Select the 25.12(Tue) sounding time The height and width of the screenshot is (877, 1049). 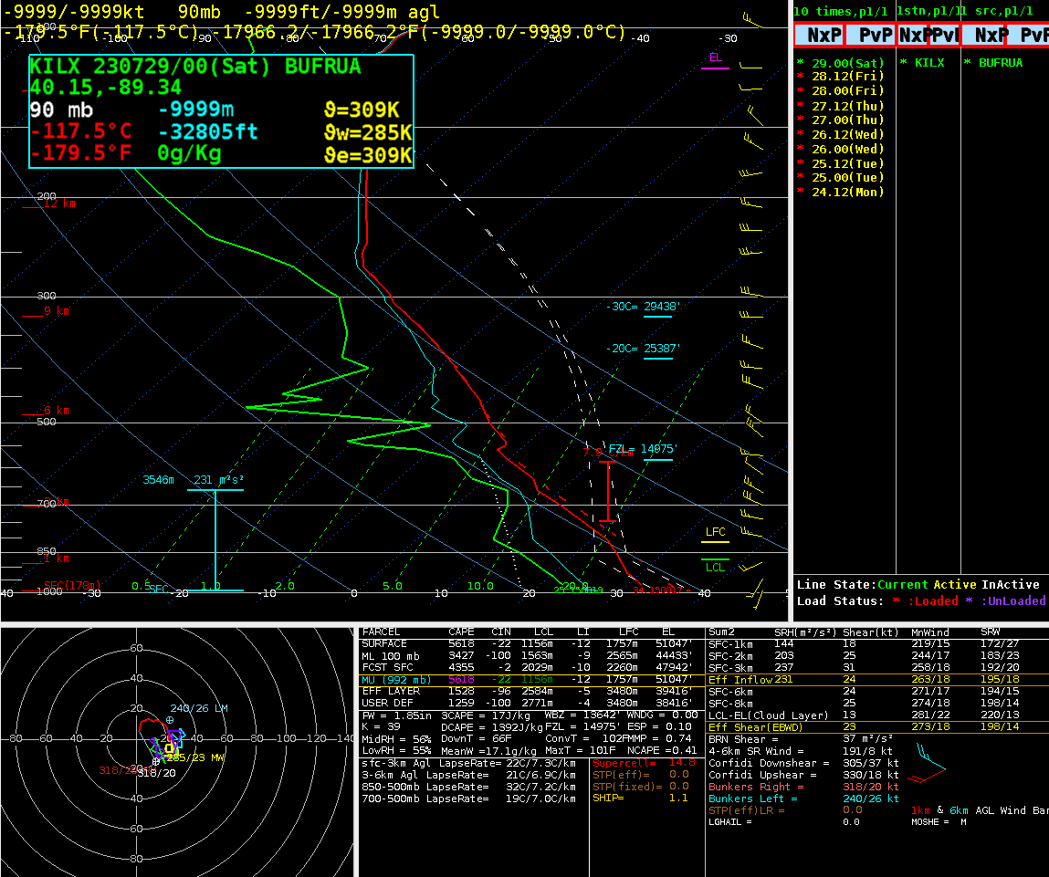[847, 164]
